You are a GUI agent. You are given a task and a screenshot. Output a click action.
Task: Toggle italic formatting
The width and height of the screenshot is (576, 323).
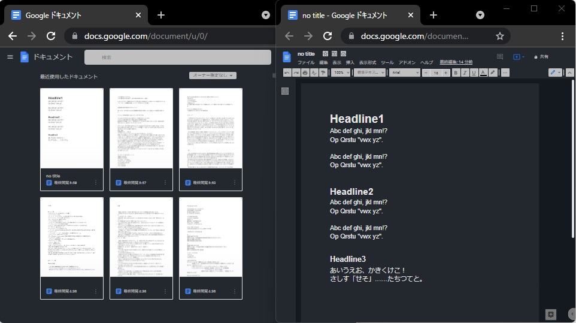(465, 73)
